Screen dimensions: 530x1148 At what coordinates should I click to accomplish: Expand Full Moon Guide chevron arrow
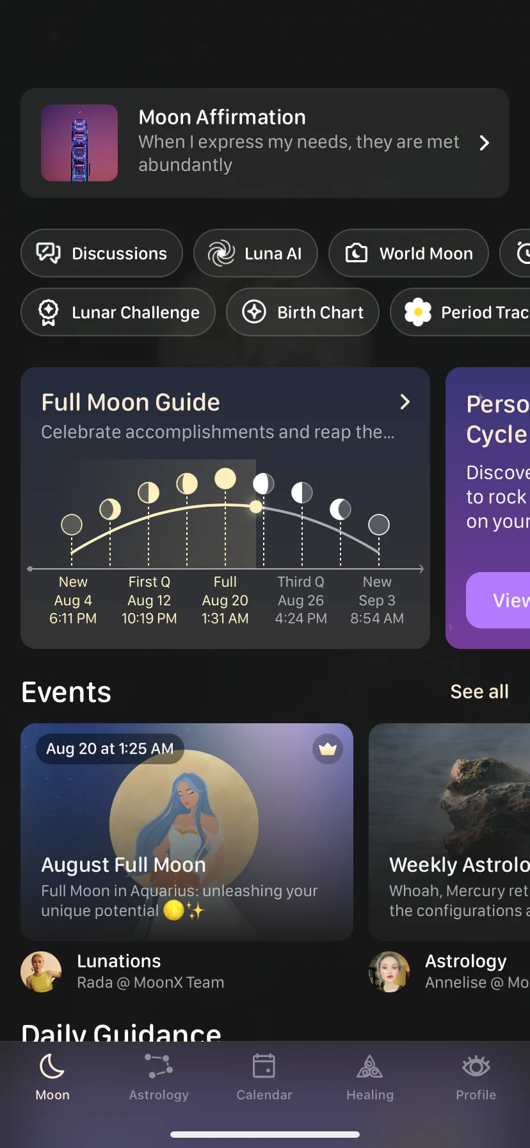click(x=405, y=402)
